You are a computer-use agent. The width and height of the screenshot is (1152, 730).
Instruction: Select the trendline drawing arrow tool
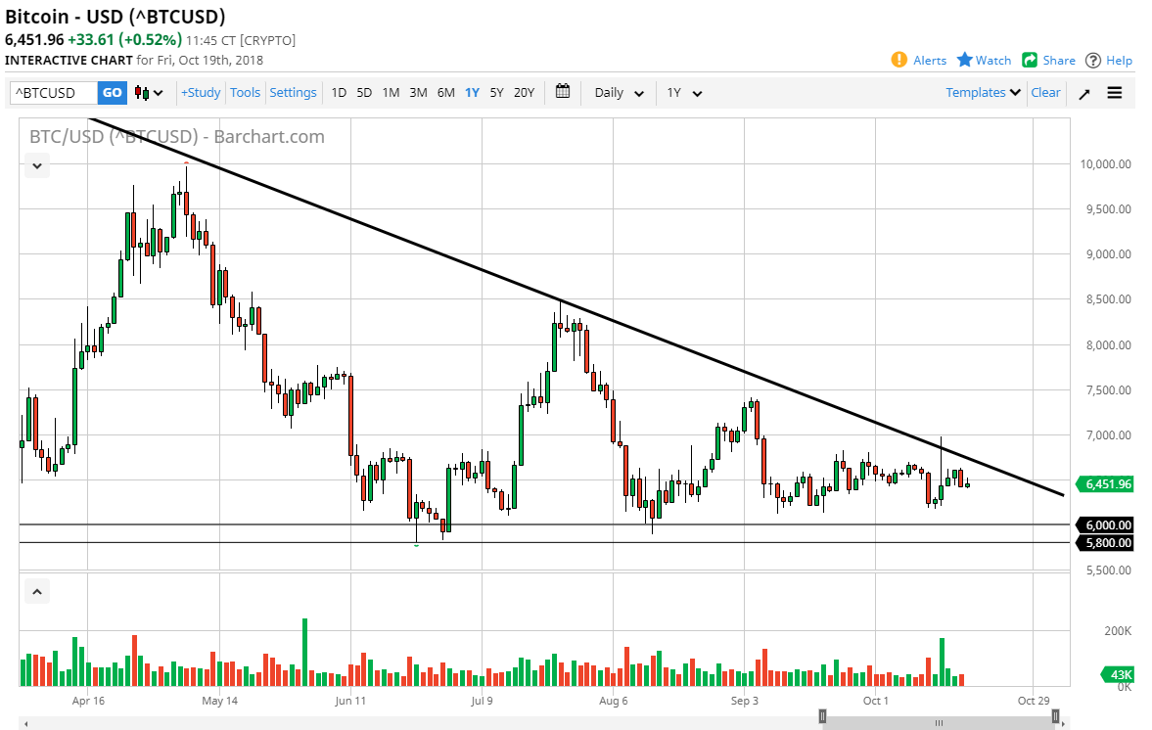click(x=1084, y=92)
